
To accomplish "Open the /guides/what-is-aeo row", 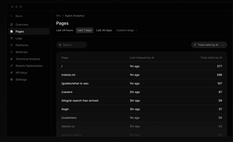I will [75, 83].
